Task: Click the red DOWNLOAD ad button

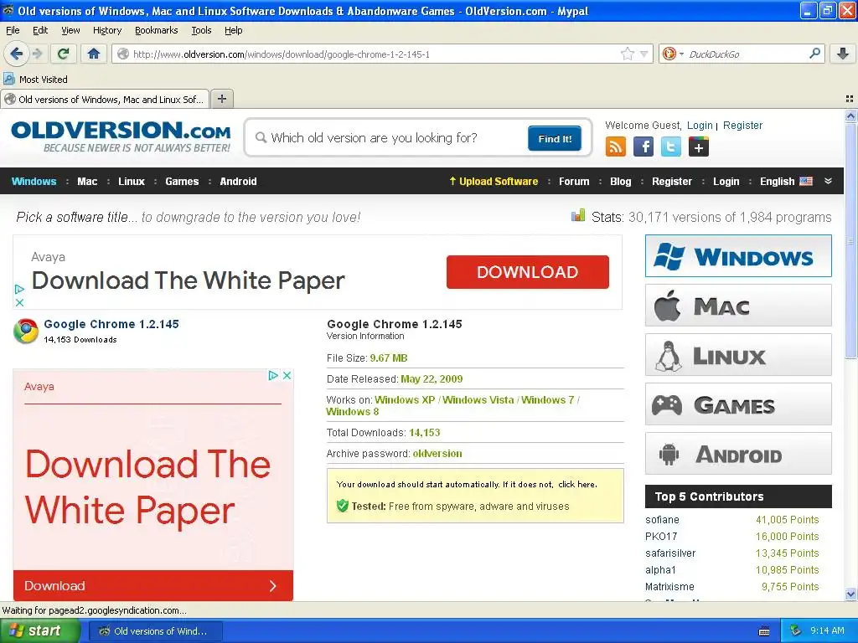Action: pyautogui.click(x=528, y=272)
